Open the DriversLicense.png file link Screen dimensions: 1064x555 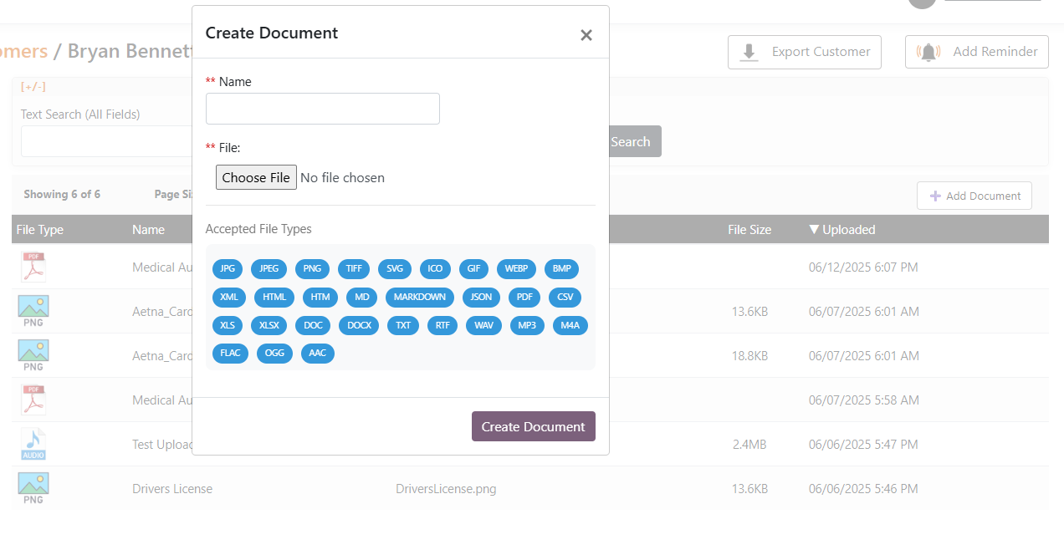[446, 488]
